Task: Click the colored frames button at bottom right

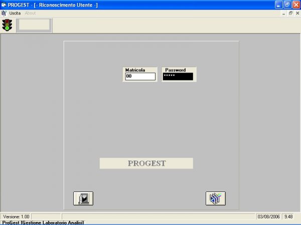Action: pos(216,198)
